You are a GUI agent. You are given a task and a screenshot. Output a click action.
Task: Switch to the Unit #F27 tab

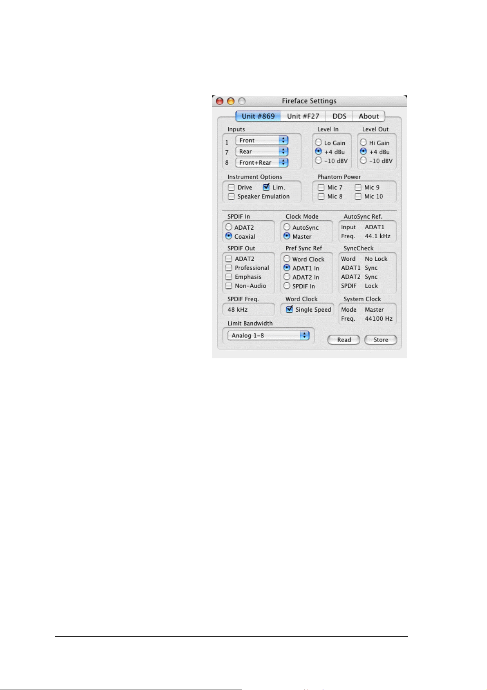[303, 116]
